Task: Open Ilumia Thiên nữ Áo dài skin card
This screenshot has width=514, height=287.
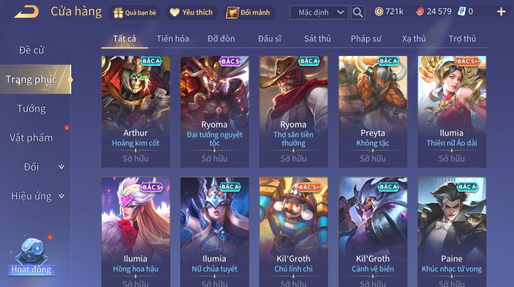Action: [452, 112]
